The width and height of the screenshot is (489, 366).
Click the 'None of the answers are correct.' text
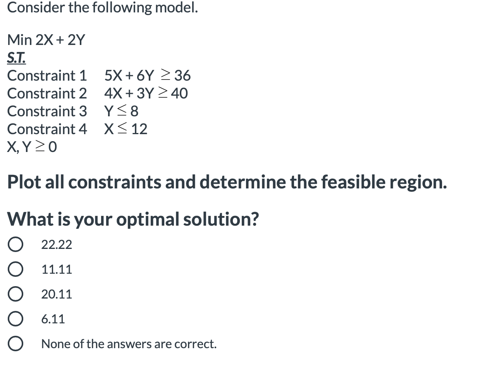point(129,344)
